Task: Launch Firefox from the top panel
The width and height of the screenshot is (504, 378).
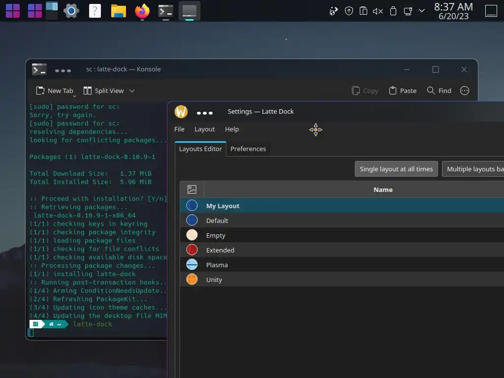Action: [142, 11]
